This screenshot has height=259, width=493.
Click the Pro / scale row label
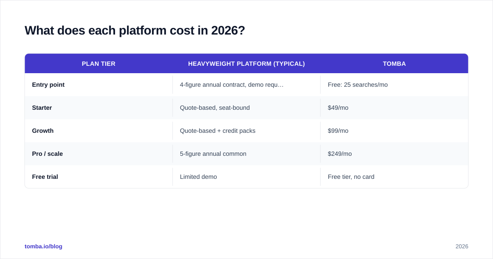47,154
